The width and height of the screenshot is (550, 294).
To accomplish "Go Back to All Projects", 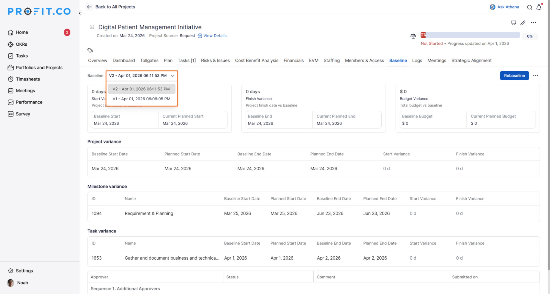I will pos(111,7).
